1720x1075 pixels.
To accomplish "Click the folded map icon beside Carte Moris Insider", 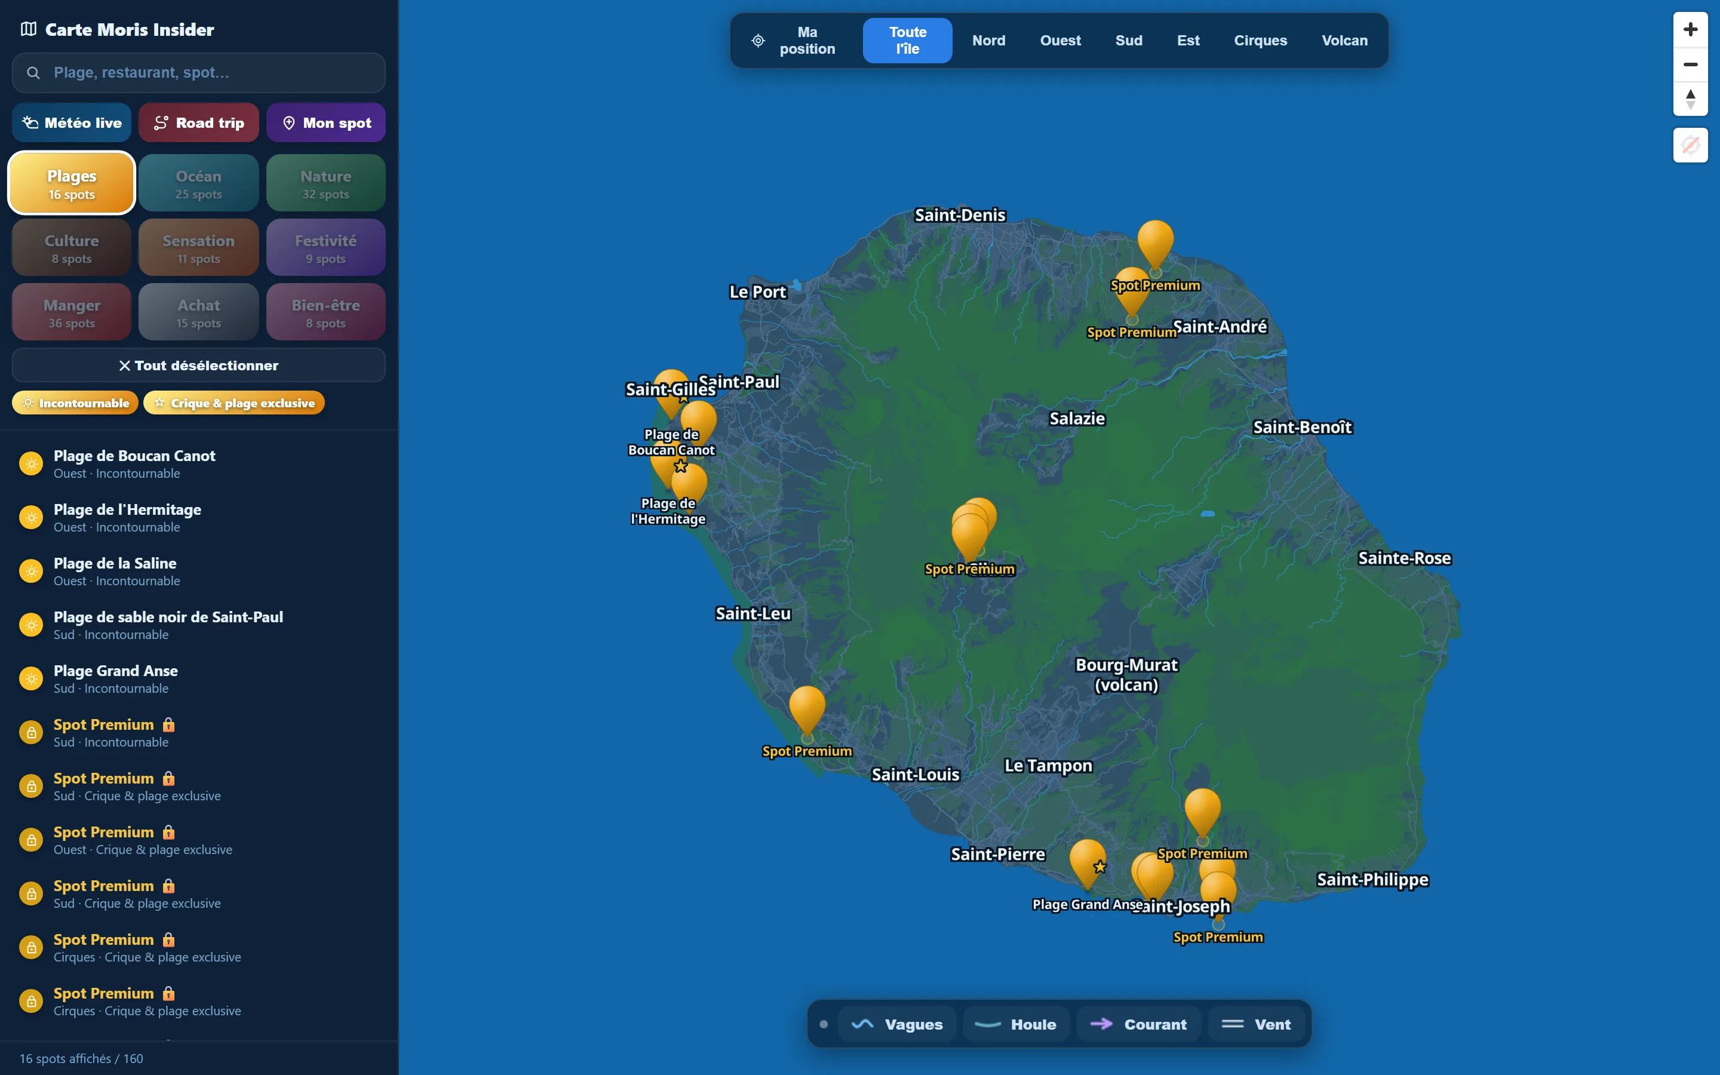I will pyautogui.click(x=29, y=29).
